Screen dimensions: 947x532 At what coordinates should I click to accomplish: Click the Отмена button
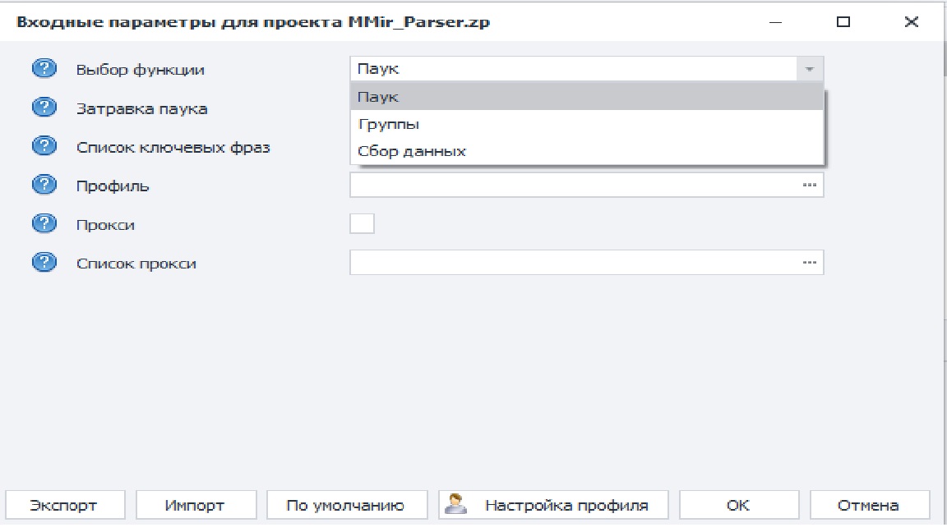click(870, 505)
